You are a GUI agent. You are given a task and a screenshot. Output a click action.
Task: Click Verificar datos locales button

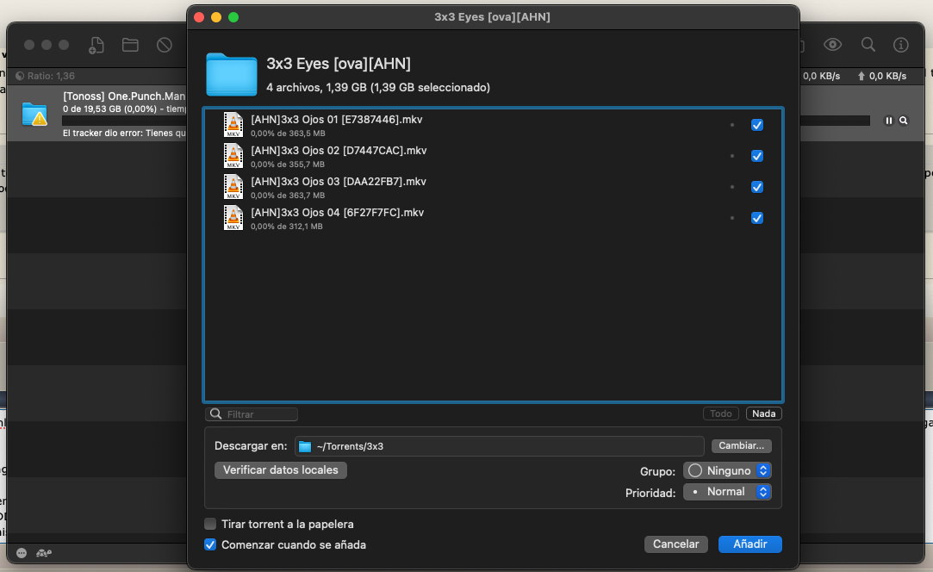280,470
